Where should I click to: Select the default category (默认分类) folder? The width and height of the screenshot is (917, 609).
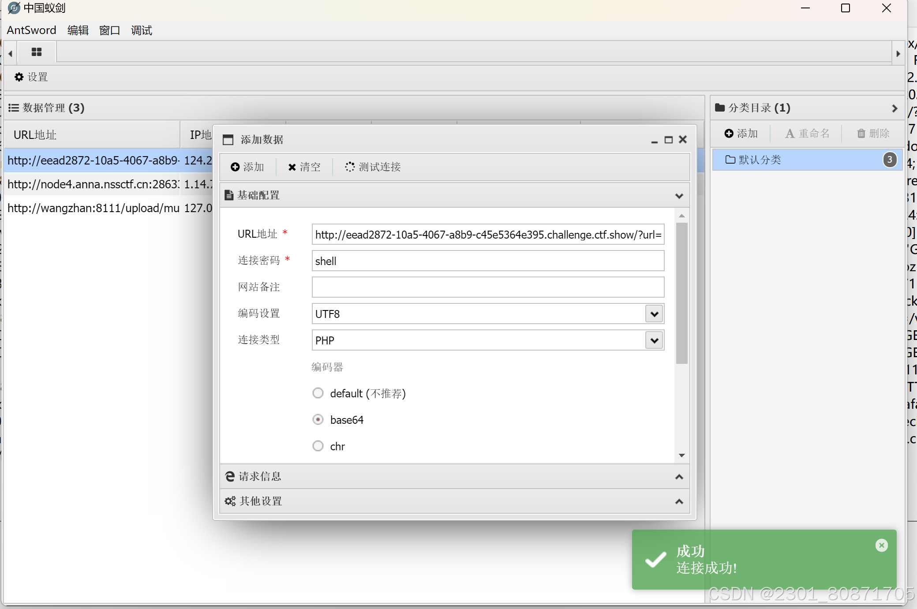(760, 160)
